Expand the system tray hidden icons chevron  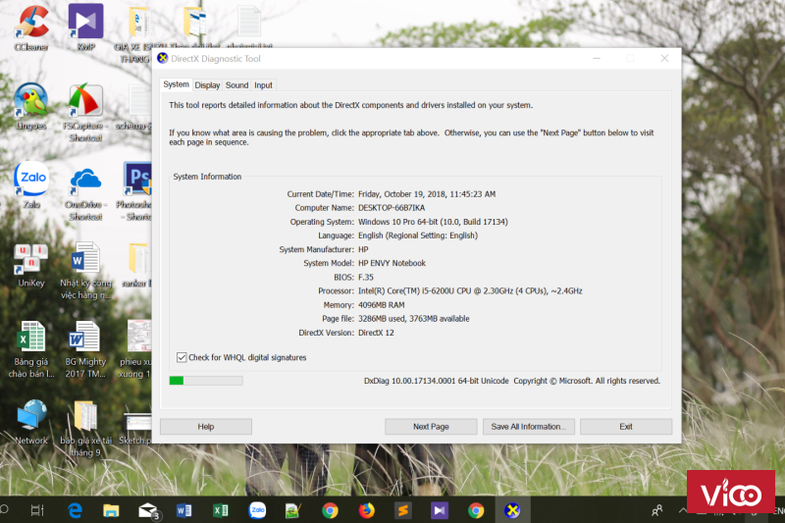point(682,510)
